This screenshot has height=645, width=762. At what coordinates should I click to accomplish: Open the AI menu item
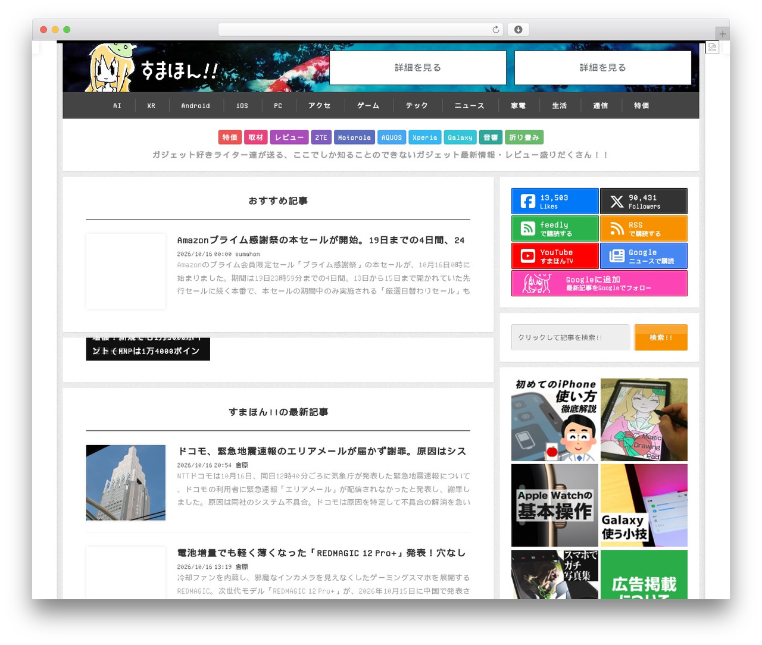117,106
